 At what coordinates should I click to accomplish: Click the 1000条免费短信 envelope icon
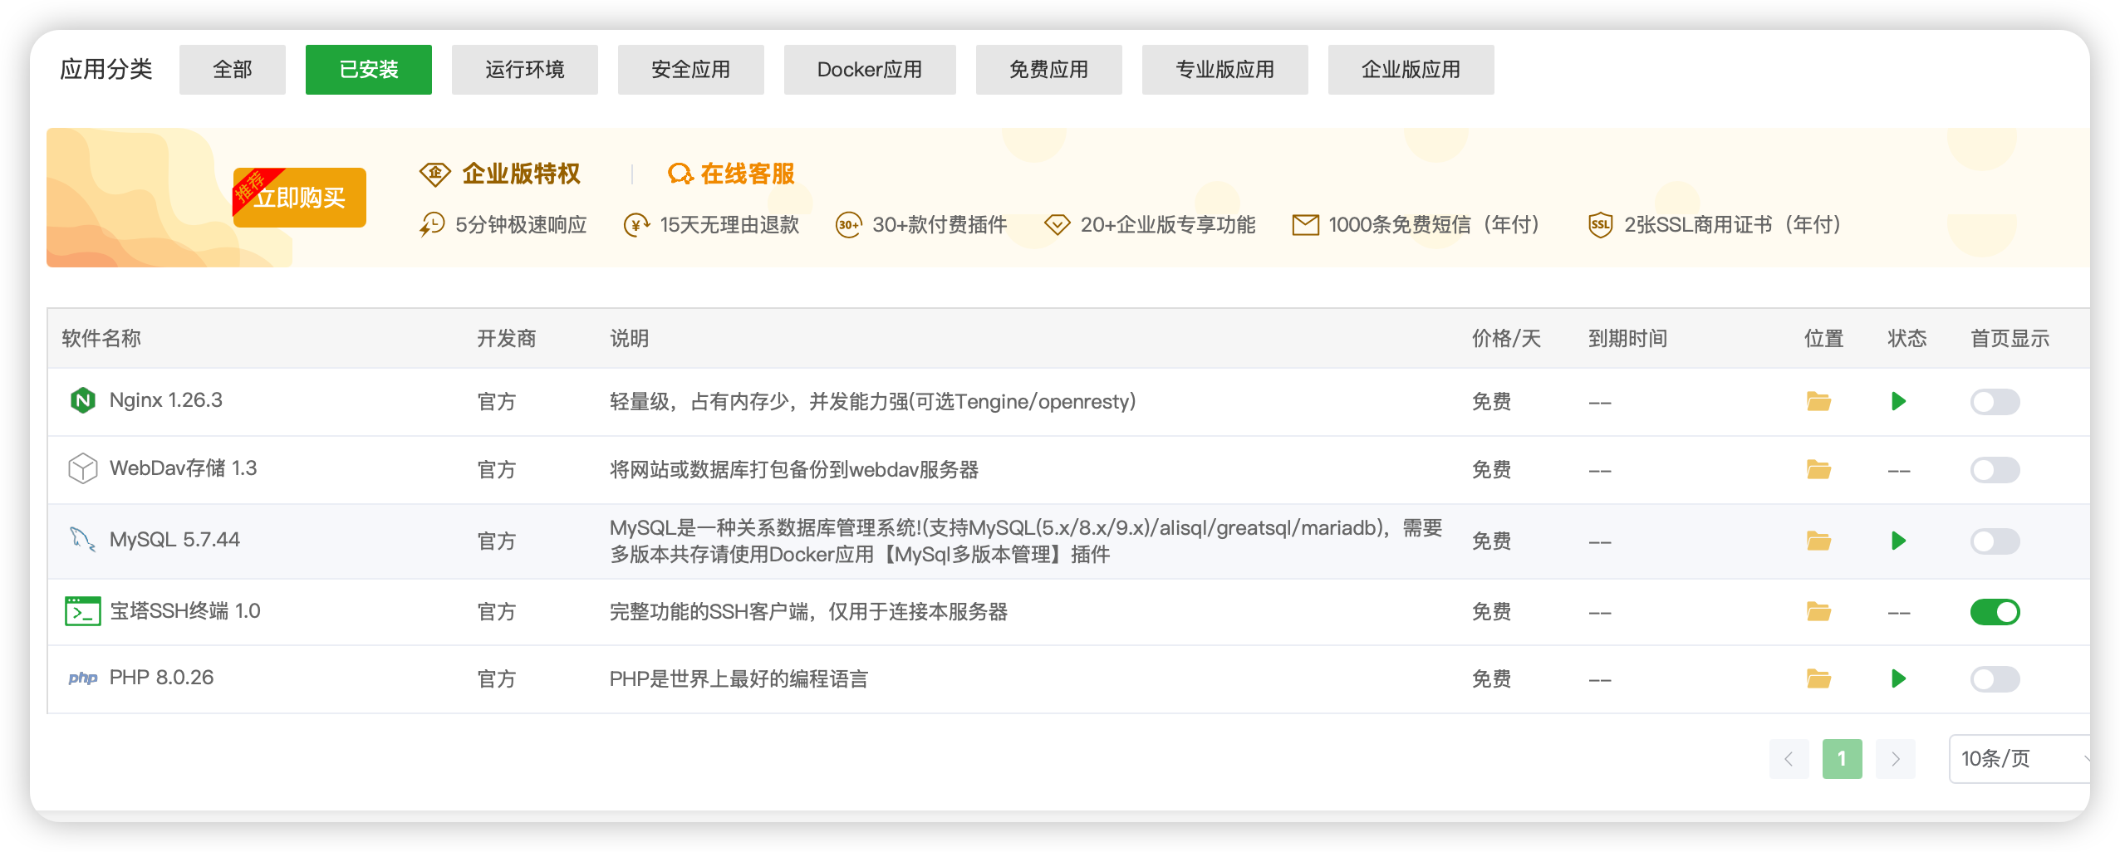point(1305,224)
